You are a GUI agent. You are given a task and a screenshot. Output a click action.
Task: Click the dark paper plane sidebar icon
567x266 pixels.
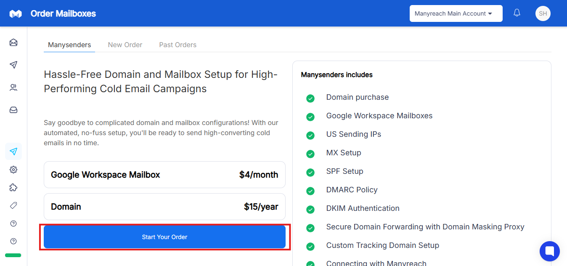pos(13,65)
